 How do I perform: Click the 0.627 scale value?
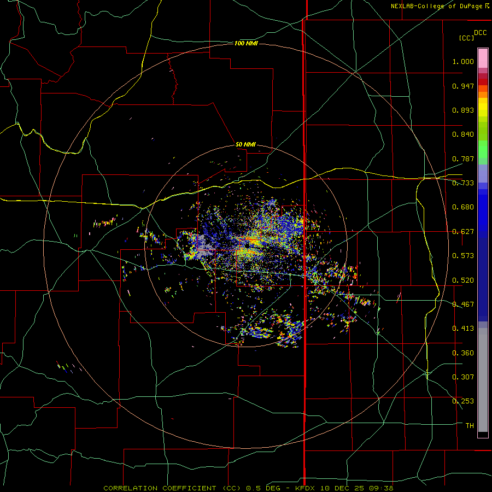tap(463, 232)
